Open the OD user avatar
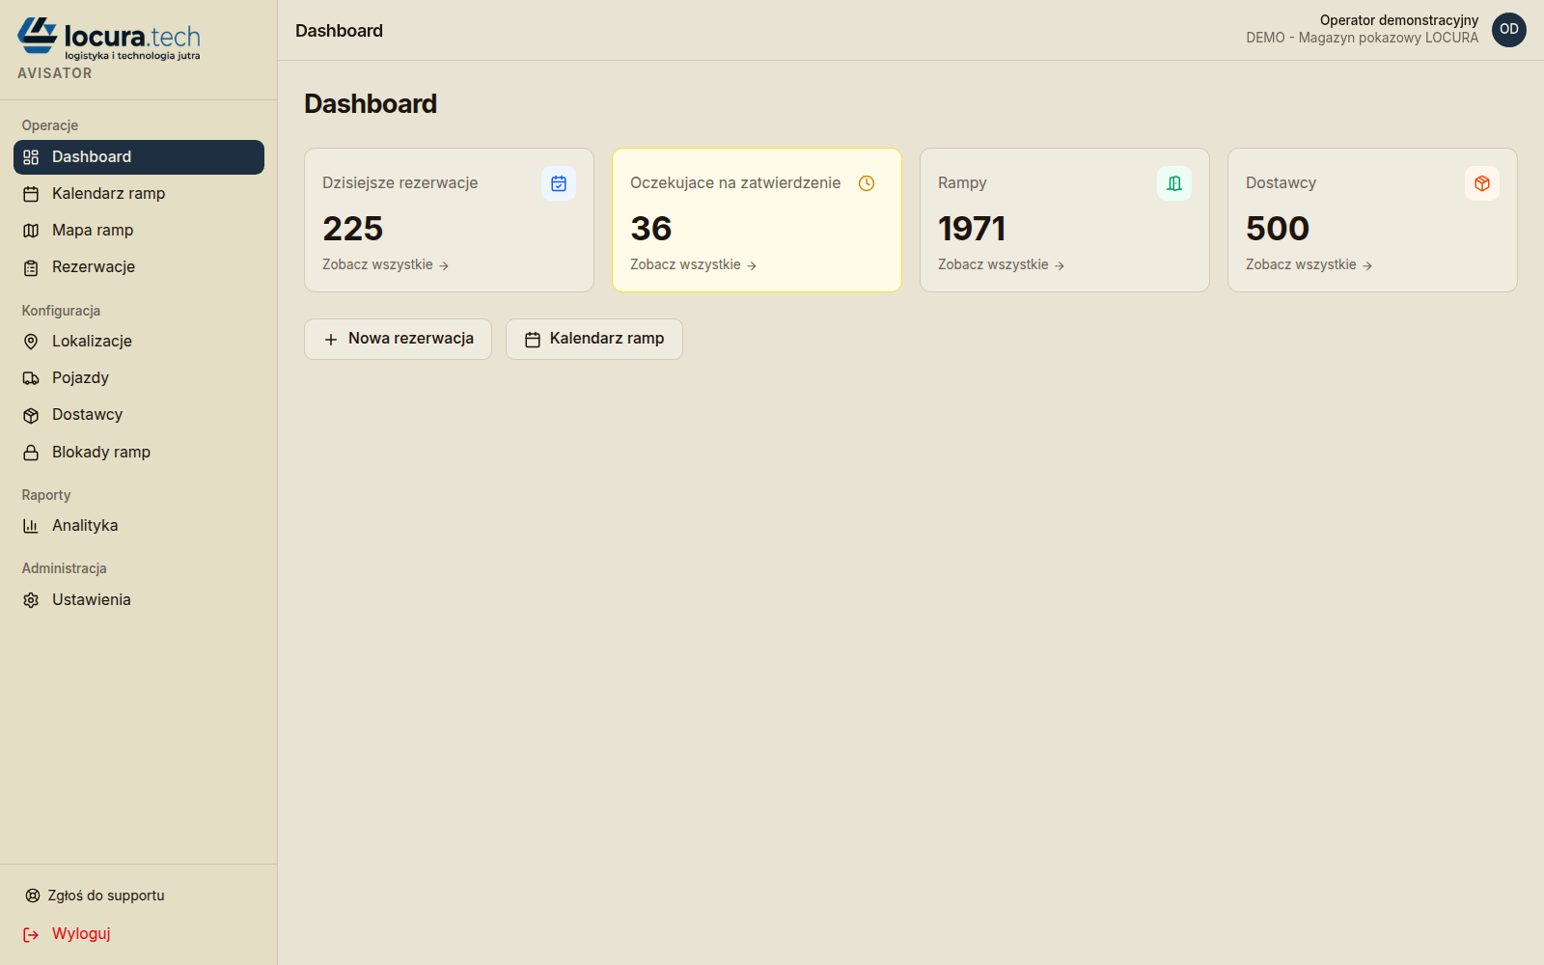This screenshot has width=1544, height=965. [1509, 30]
